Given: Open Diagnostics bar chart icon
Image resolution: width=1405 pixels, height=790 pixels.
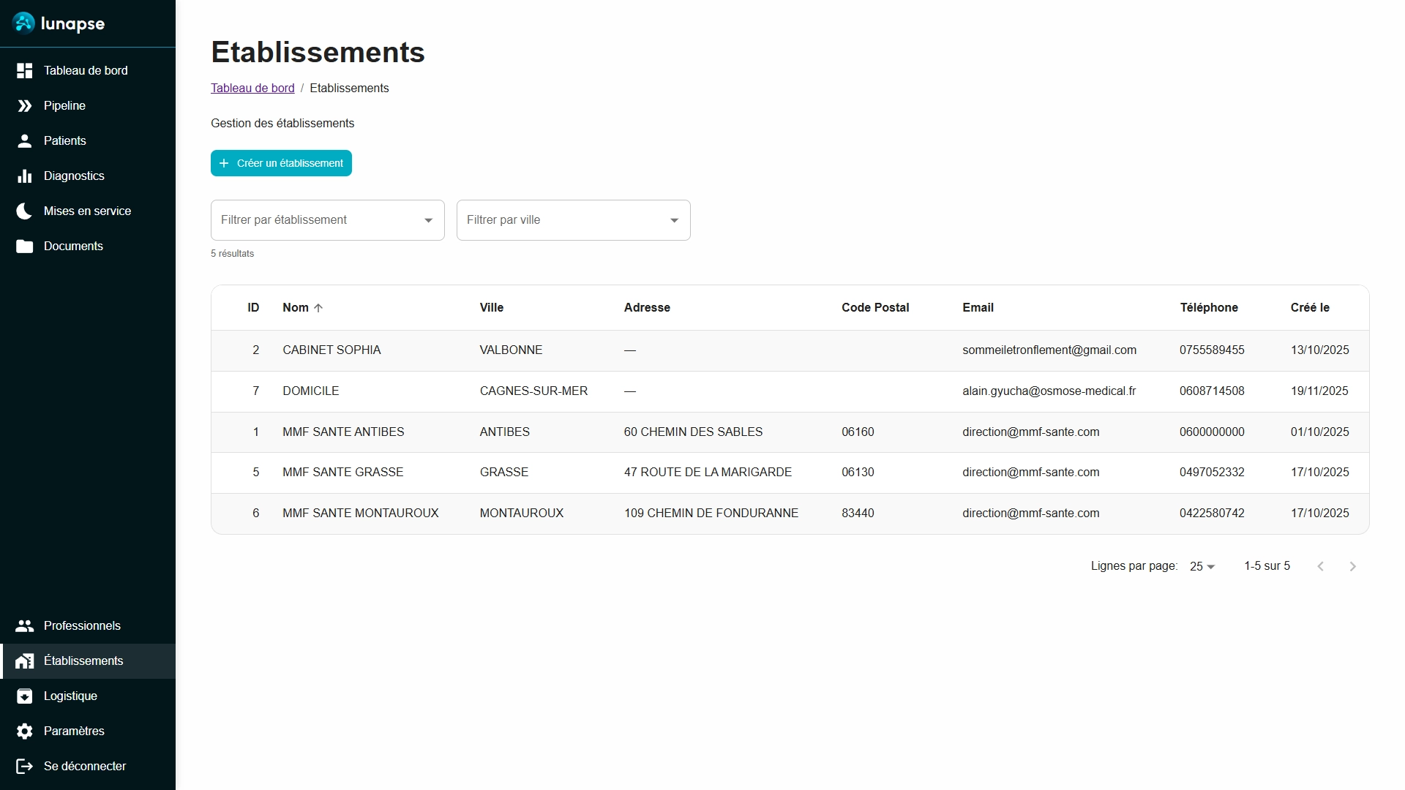Looking at the screenshot, I should pos(25,176).
